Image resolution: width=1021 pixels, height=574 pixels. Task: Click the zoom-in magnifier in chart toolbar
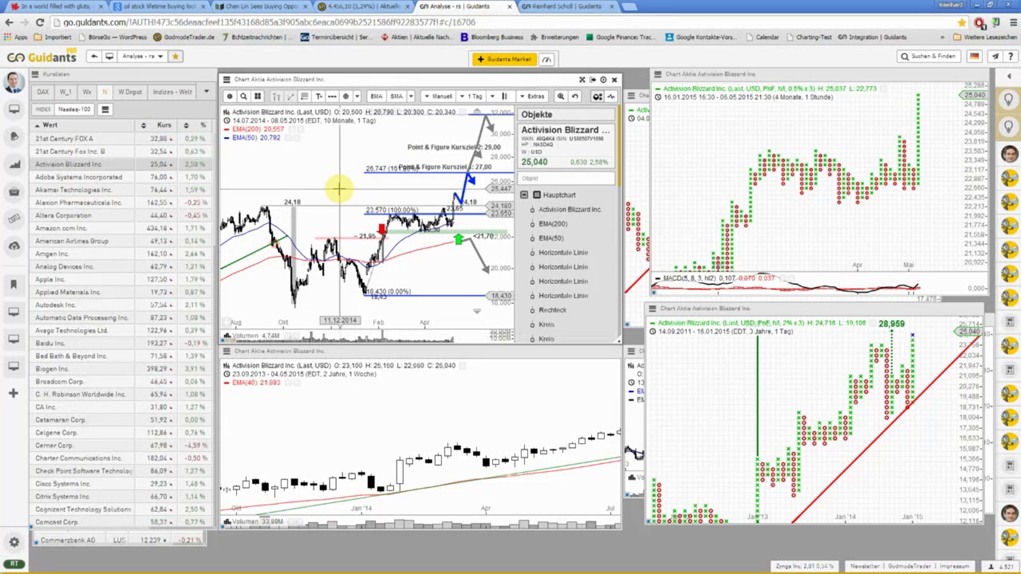tap(561, 97)
